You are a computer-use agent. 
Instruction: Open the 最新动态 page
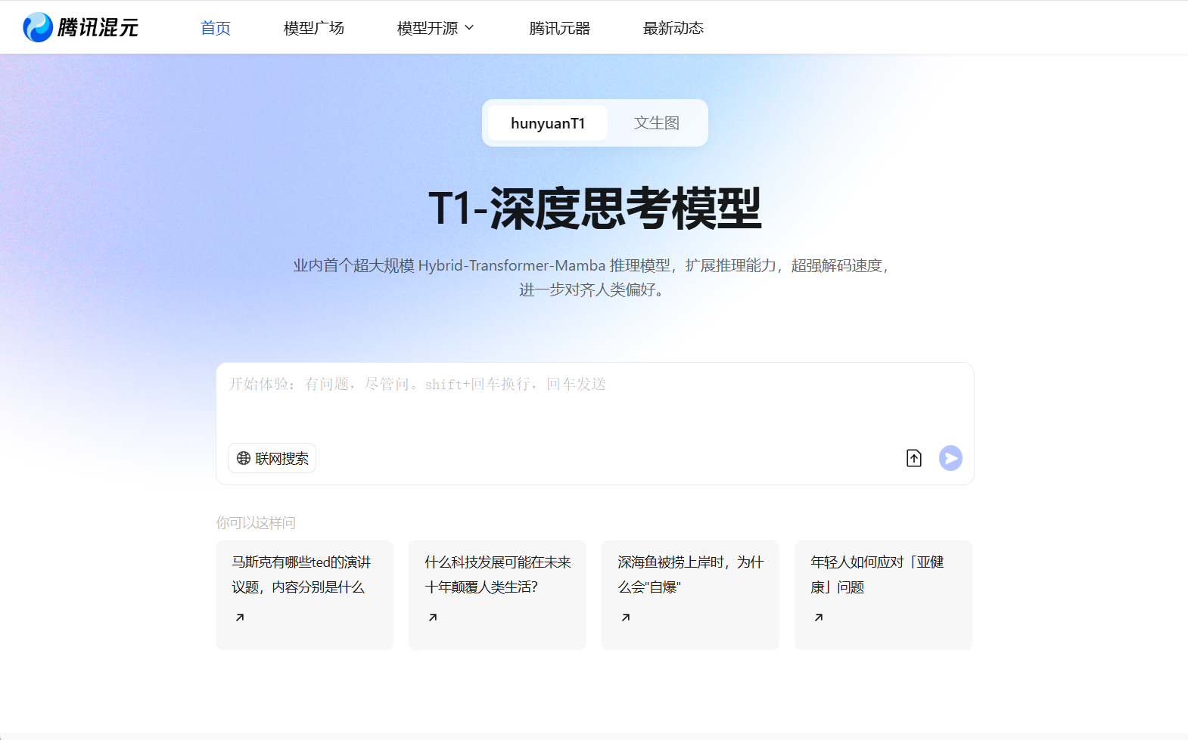tap(673, 28)
